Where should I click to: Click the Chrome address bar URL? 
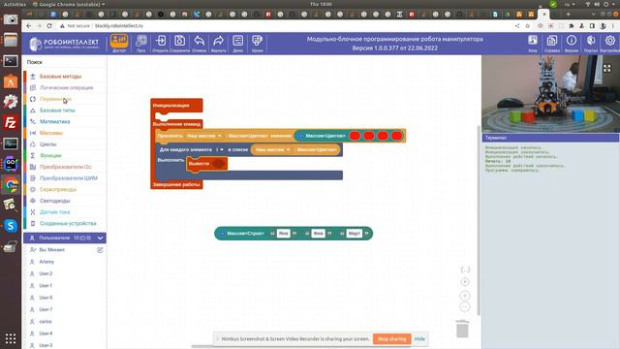119,26
